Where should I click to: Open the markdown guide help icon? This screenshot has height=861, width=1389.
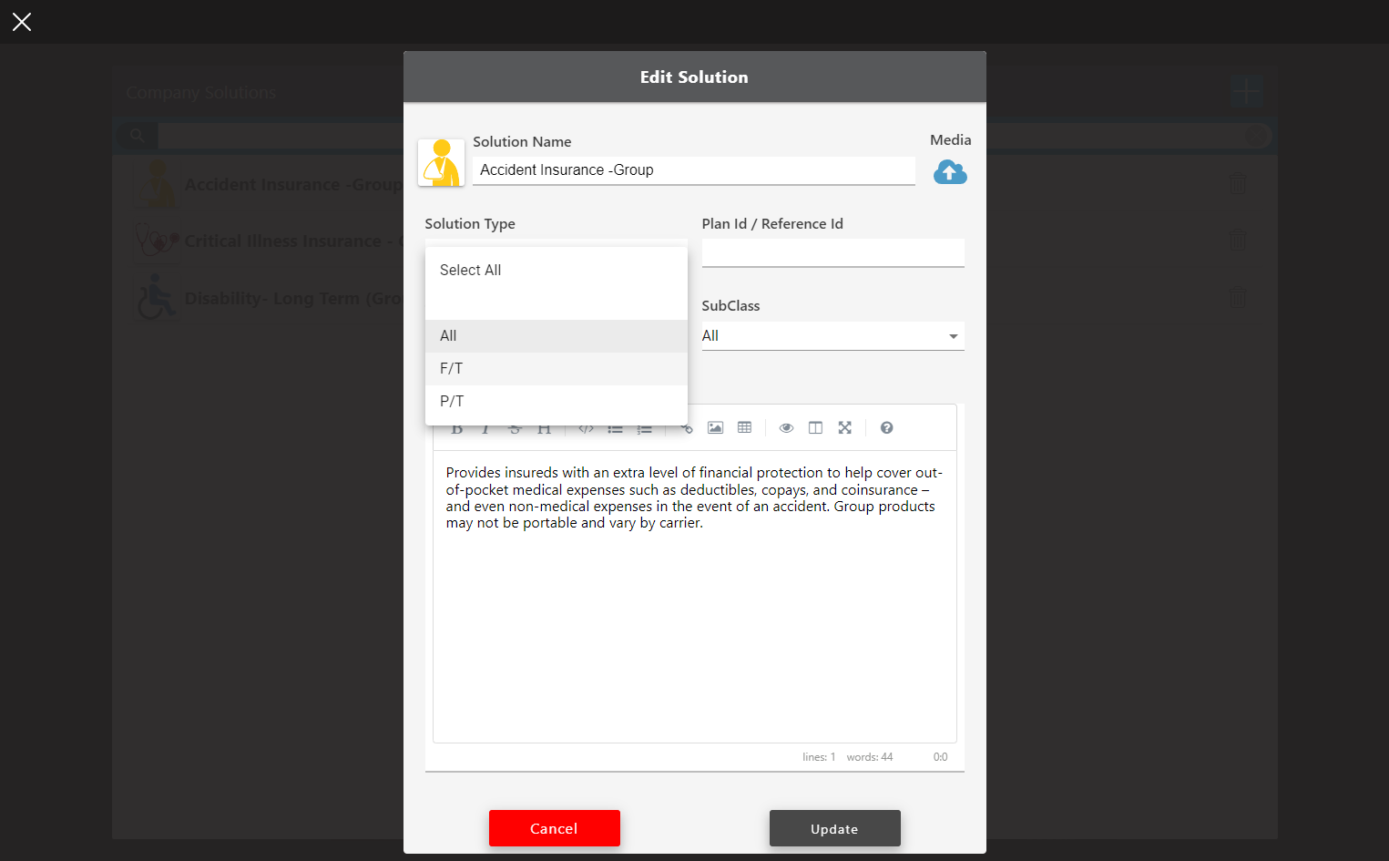pyautogui.click(x=887, y=427)
